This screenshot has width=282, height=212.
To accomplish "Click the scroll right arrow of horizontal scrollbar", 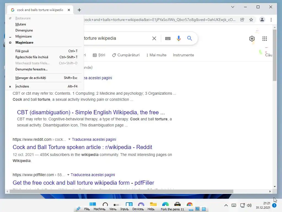I will click(x=270, y=192).
